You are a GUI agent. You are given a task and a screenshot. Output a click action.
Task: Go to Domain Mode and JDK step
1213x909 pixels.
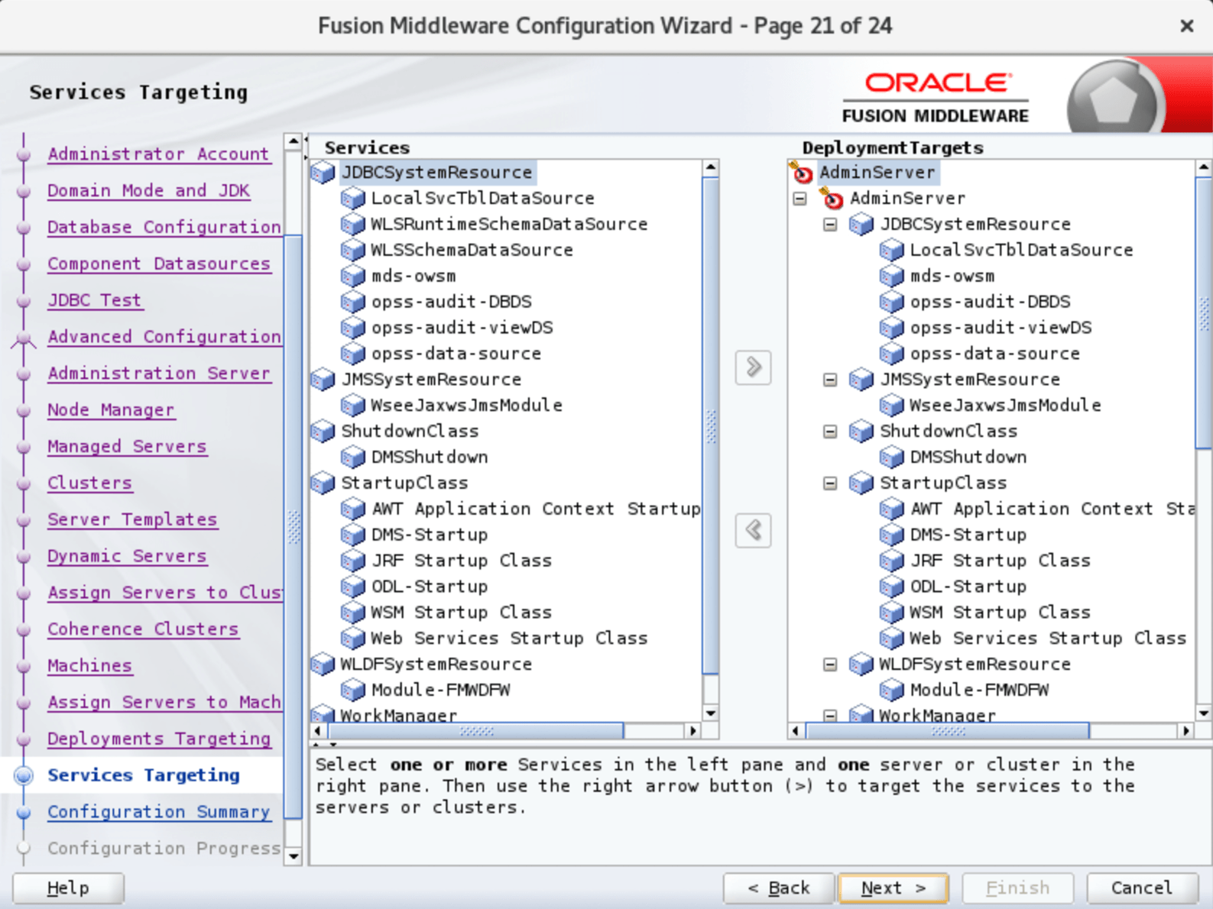(148, 191)
